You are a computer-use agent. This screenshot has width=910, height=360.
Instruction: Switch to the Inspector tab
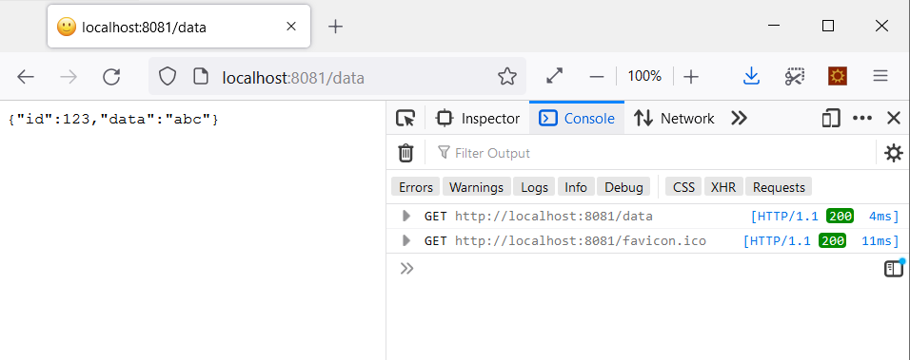(478, 119)
